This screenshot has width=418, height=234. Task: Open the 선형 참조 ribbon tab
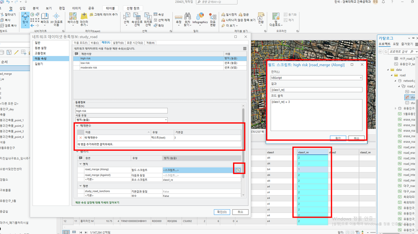(133, 8)
